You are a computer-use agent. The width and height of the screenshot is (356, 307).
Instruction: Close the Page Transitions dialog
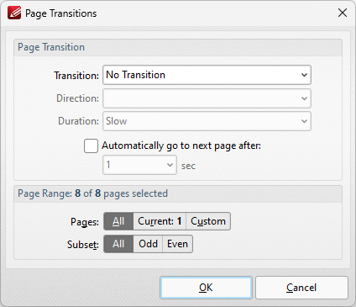tap(343, 13)
